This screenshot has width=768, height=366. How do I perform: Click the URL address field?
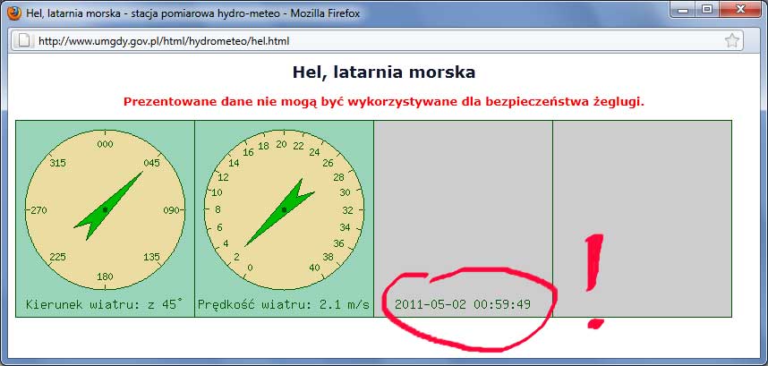point(377,40)
